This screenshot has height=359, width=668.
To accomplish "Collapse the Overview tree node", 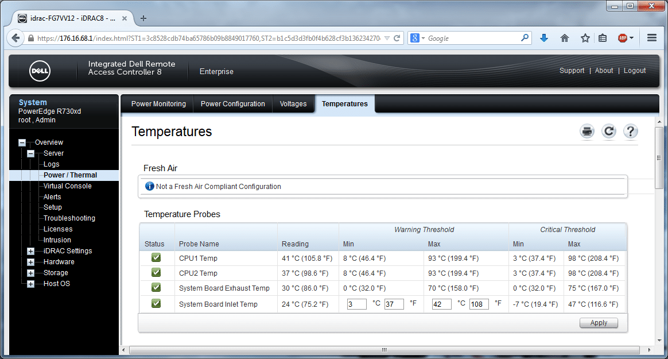I will coord(22,142).
